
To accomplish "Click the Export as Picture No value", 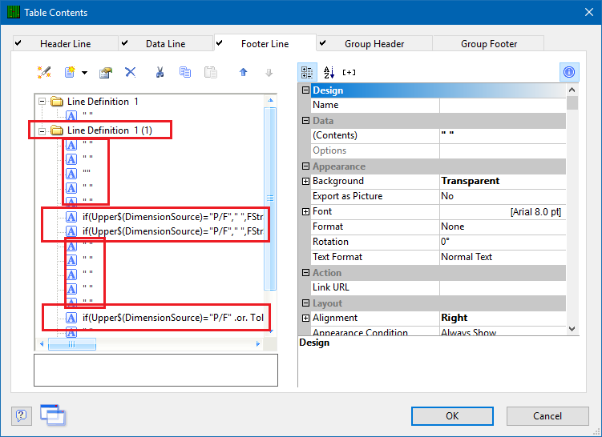I will tap(503, 196).
